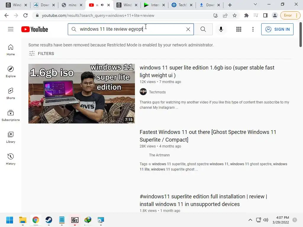This screenshot has height=227, width=303.
Task: Open The Artmann channel name
Action: (159, 155)
